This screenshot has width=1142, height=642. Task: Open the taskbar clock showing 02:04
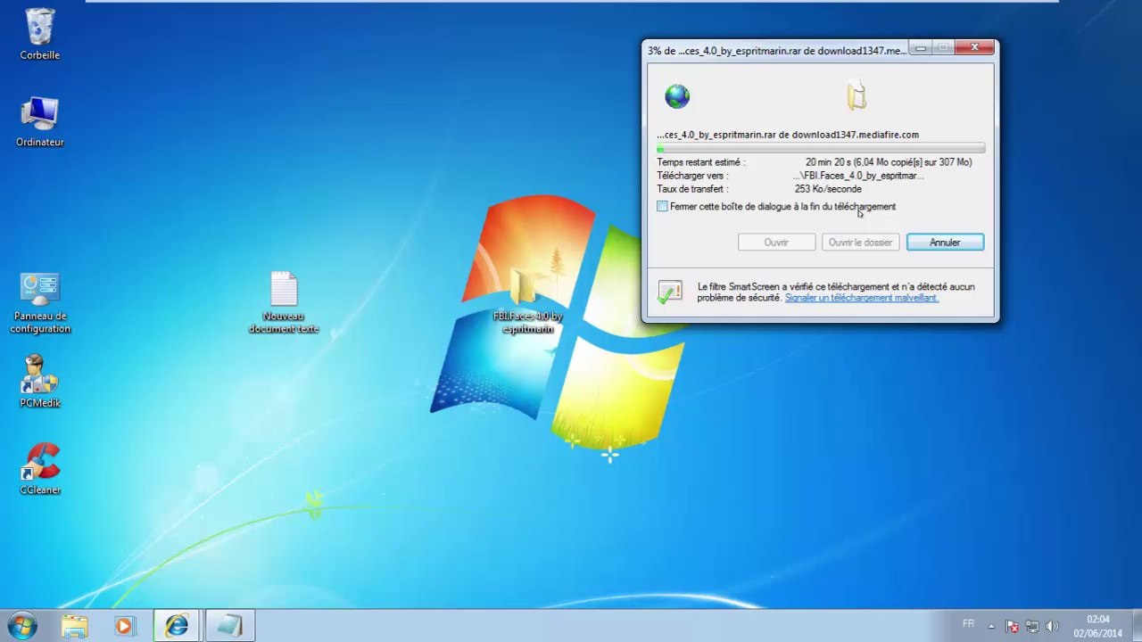click(1097, 626)
